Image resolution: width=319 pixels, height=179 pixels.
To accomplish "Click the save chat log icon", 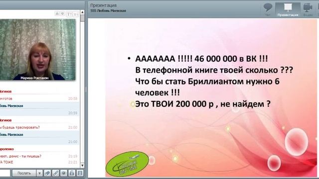I will (x=80, y=173).
